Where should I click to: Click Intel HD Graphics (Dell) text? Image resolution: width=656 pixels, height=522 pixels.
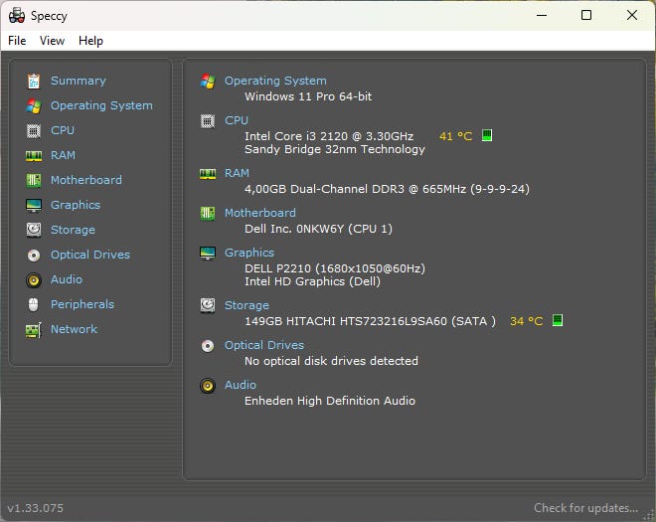312,281
